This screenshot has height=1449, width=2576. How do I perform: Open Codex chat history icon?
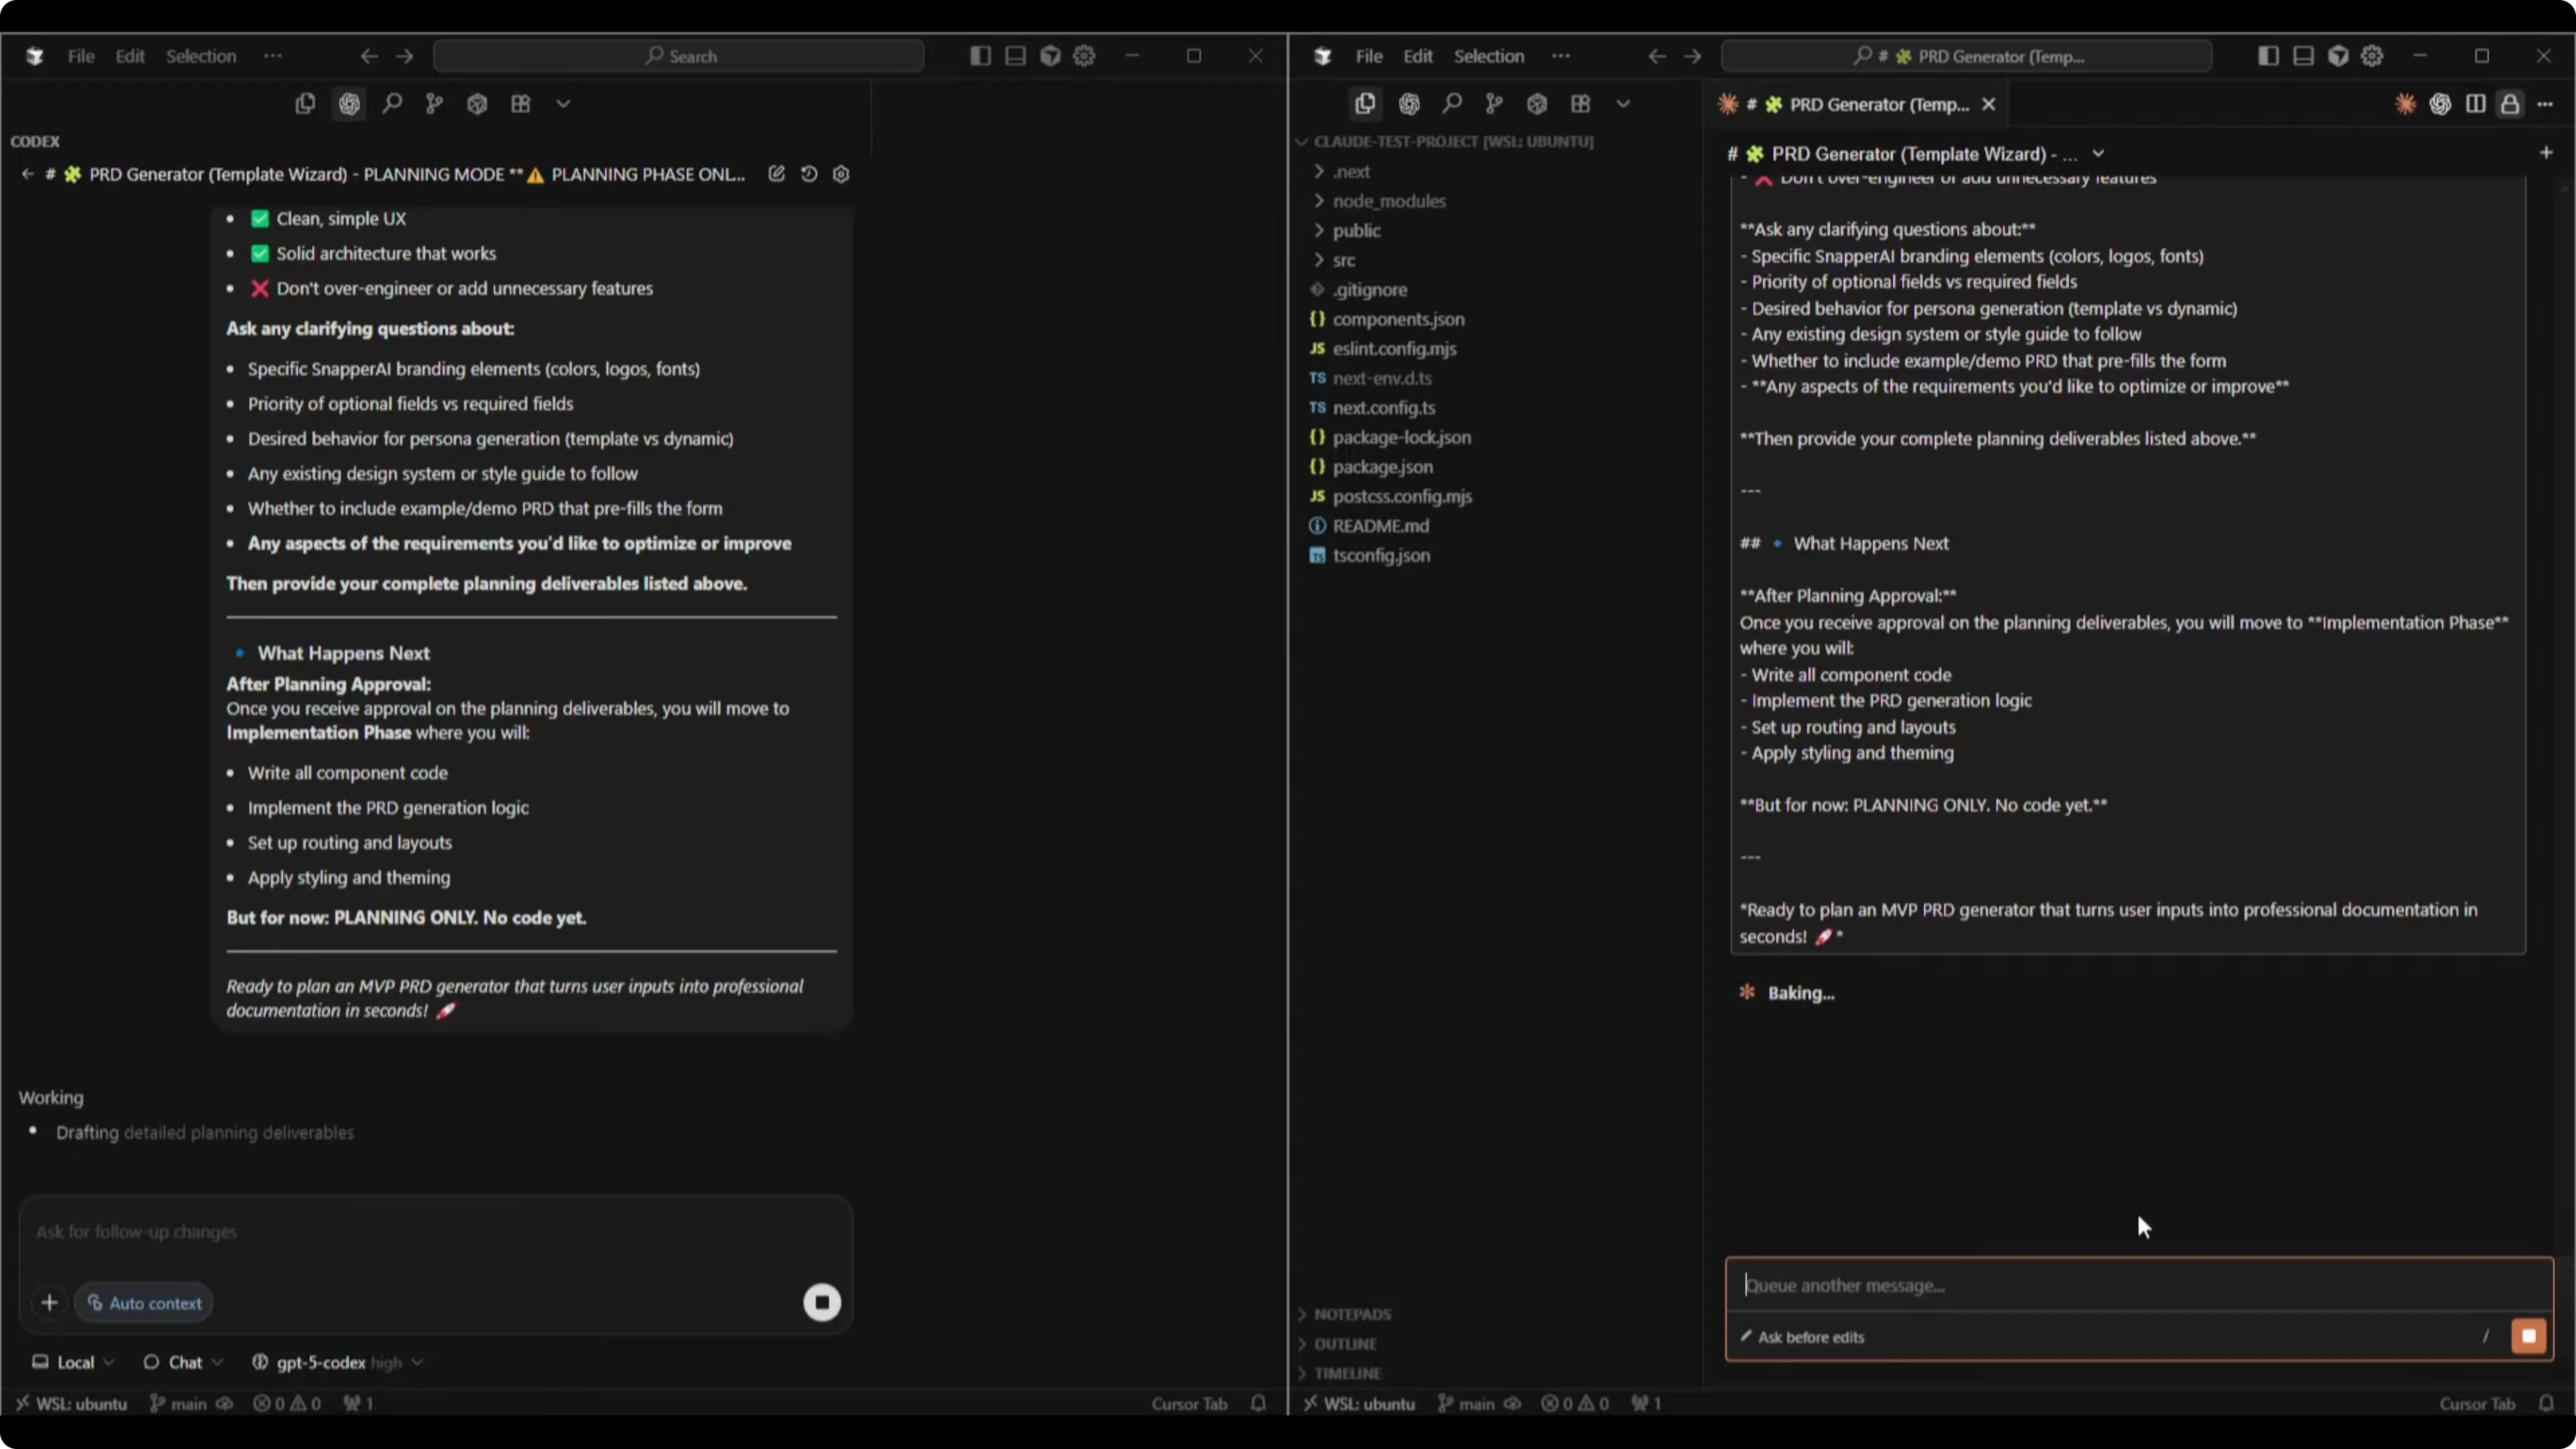click(809, 174)
